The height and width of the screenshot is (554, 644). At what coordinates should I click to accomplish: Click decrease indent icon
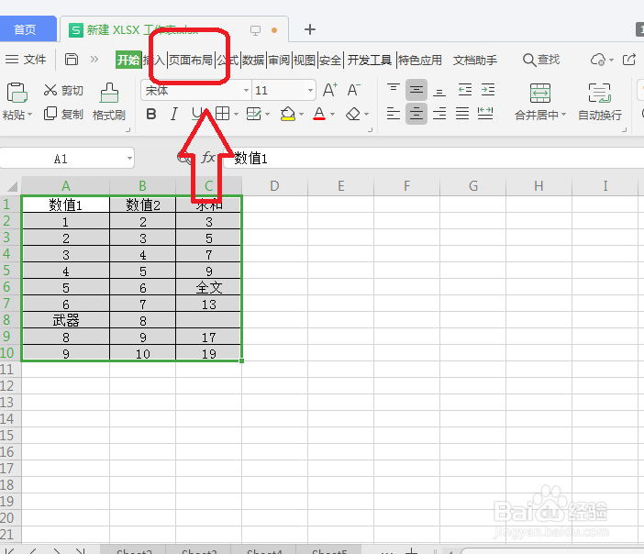click(x=465, y=90)
